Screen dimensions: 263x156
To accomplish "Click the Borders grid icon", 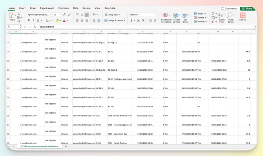I will [x=47, y=20].
